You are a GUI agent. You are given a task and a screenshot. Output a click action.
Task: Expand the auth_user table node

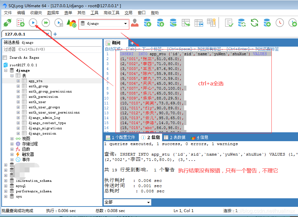(x=18, y=102)
